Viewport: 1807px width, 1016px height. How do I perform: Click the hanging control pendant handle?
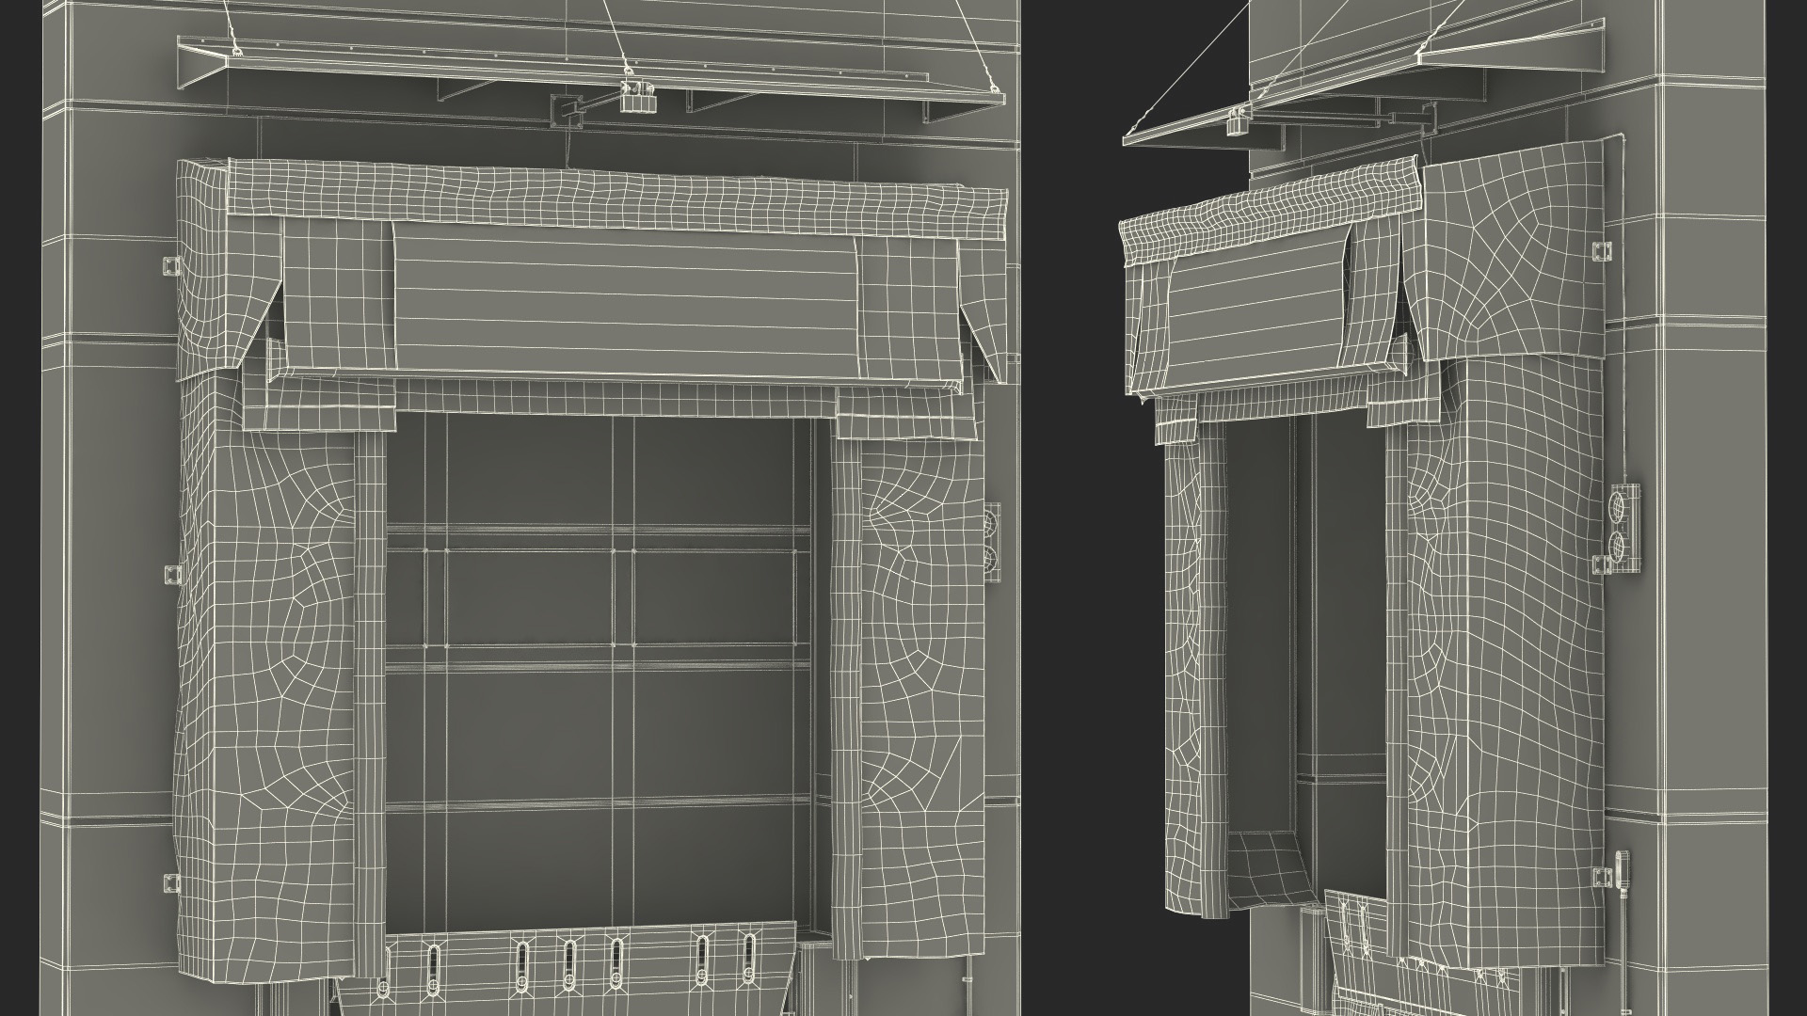pos(1621,868)
